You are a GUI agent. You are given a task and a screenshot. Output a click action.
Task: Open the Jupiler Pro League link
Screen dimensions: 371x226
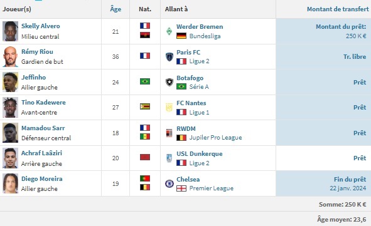(x=215, y=138)
